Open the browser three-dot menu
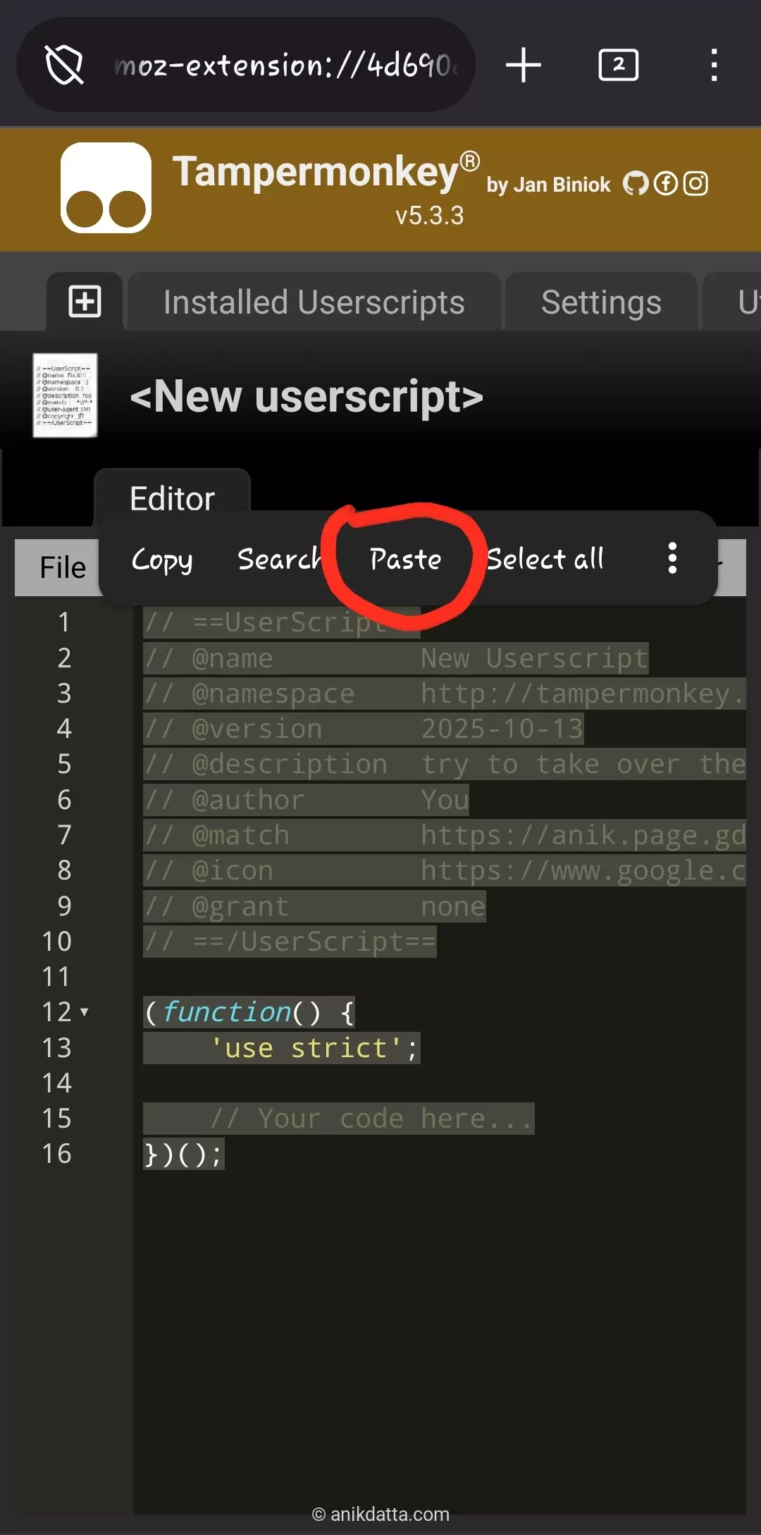This screenshot has height=1535, width=761. [x=714, y=65]
